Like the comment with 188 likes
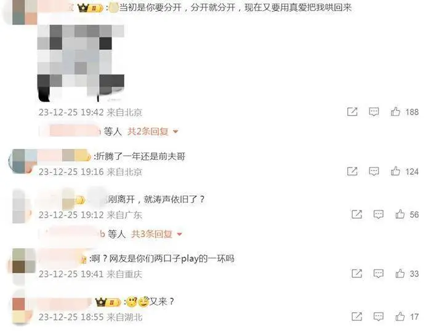431x331 pixels. [395, 111]
